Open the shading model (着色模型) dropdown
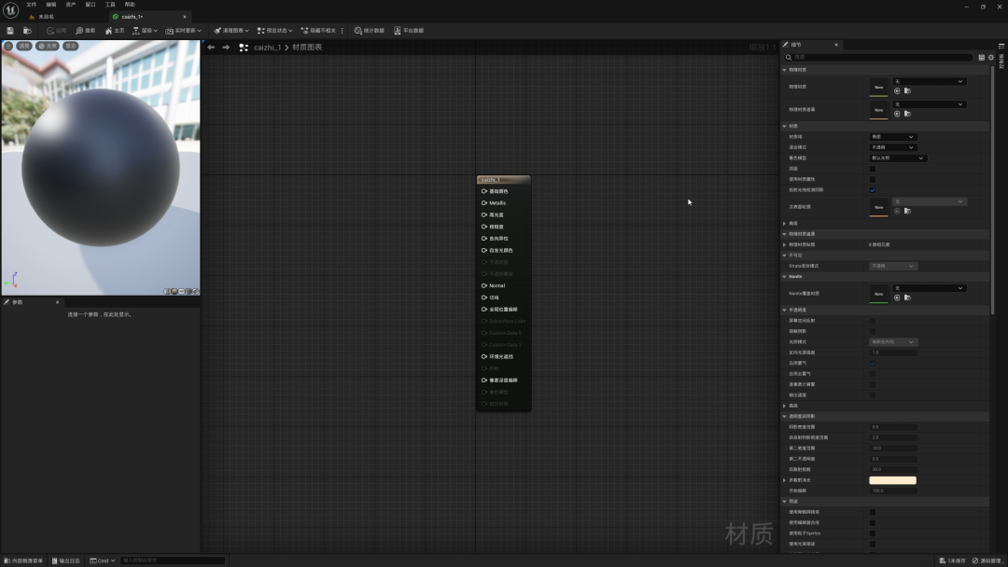Viewport: 1008px width, 567px height. [898, 158]
